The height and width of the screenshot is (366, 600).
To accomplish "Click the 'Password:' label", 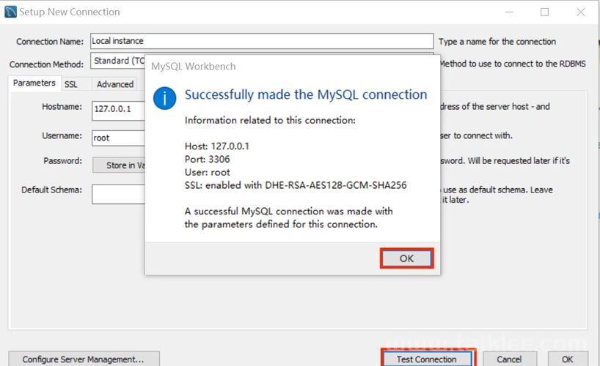I will [x=63, y=160].
